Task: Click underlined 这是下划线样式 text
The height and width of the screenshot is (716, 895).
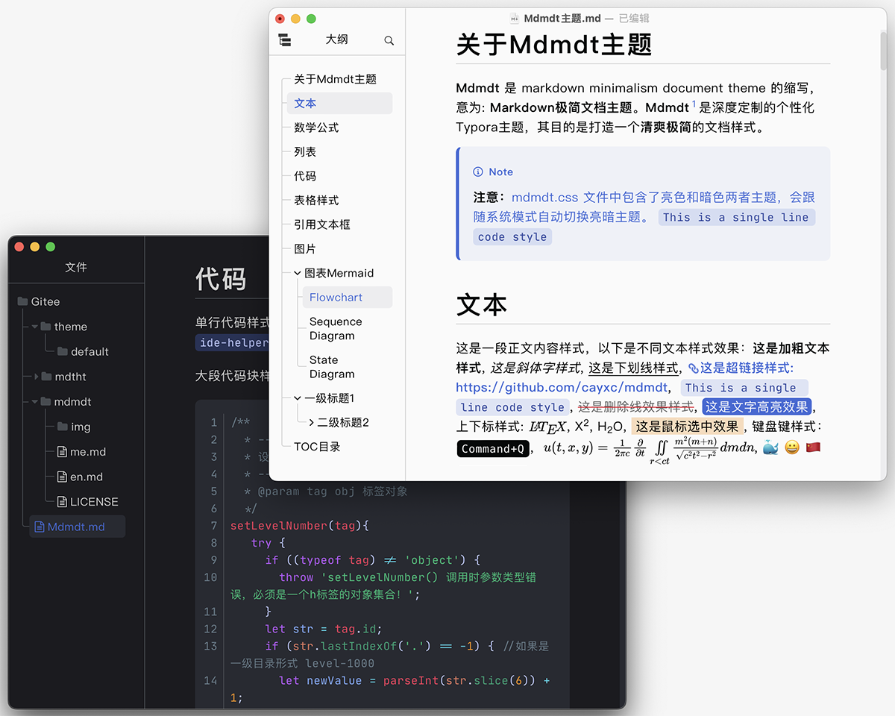Action: point(634,368)
